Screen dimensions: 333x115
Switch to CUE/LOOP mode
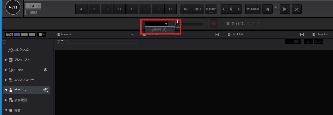[x=33, y=6]
